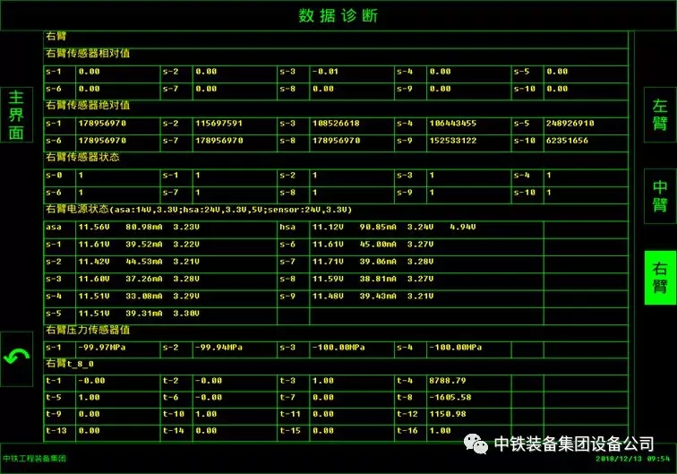Click the date and time display
This screenshot has width=677, height=474.
pos(633,458)
